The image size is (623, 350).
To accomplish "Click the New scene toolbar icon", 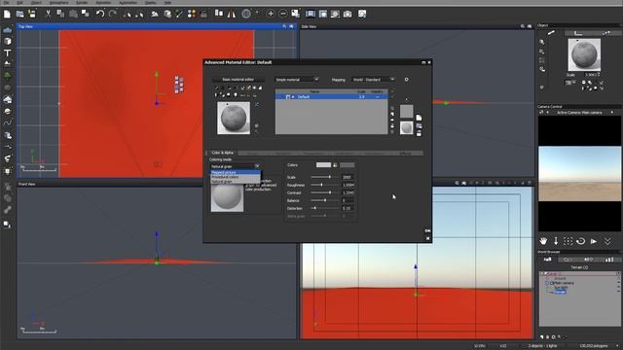I will coord(7,15).
